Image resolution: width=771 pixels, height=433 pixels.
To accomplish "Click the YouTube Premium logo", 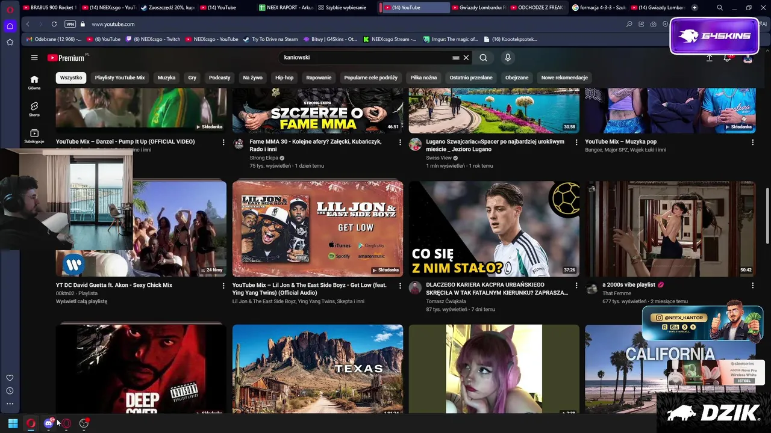I will click(66, 58).
